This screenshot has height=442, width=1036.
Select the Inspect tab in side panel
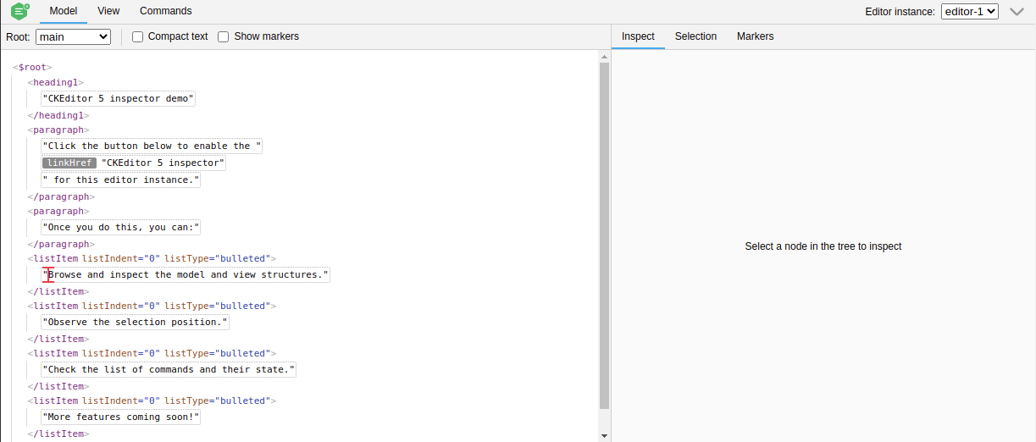click(638, 36)
